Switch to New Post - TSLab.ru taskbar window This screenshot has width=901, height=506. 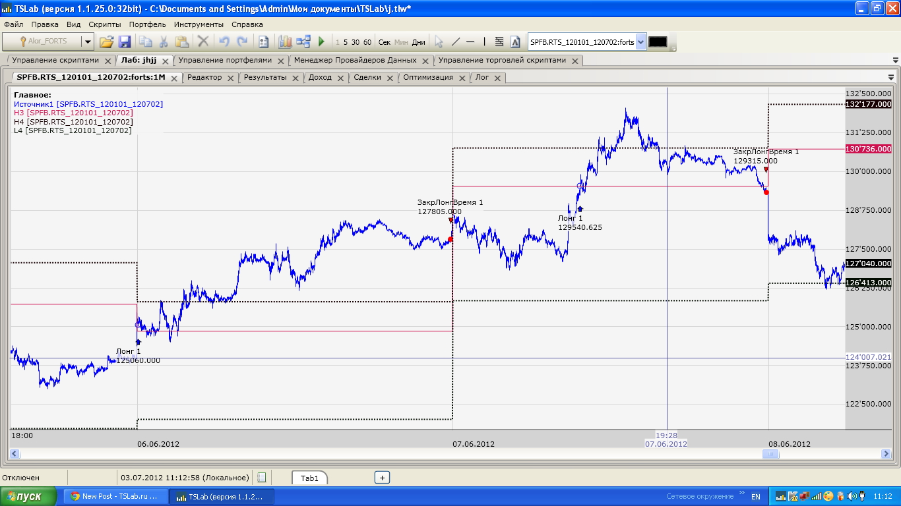click(115, 496)
